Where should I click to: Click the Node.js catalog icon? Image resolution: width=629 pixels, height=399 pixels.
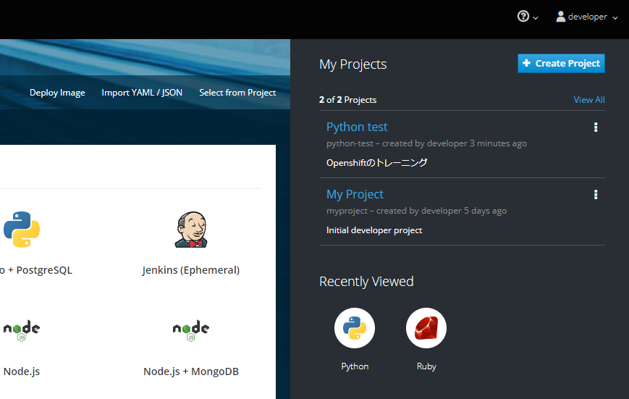tap(22, 330)
